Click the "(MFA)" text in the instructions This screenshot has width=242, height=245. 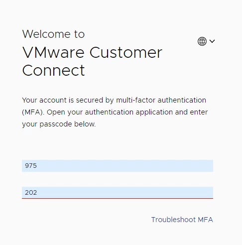click(33, 112)
